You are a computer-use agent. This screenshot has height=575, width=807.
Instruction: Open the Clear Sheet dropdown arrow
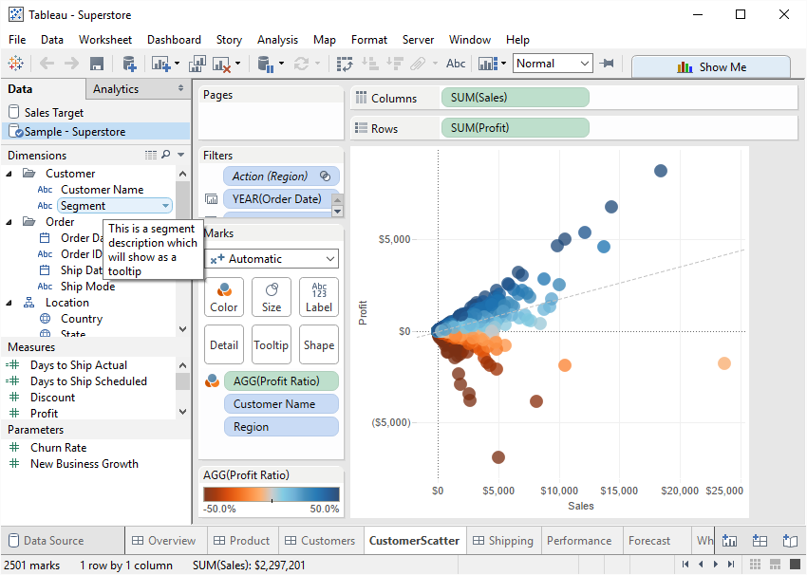[x=237, y=64]
